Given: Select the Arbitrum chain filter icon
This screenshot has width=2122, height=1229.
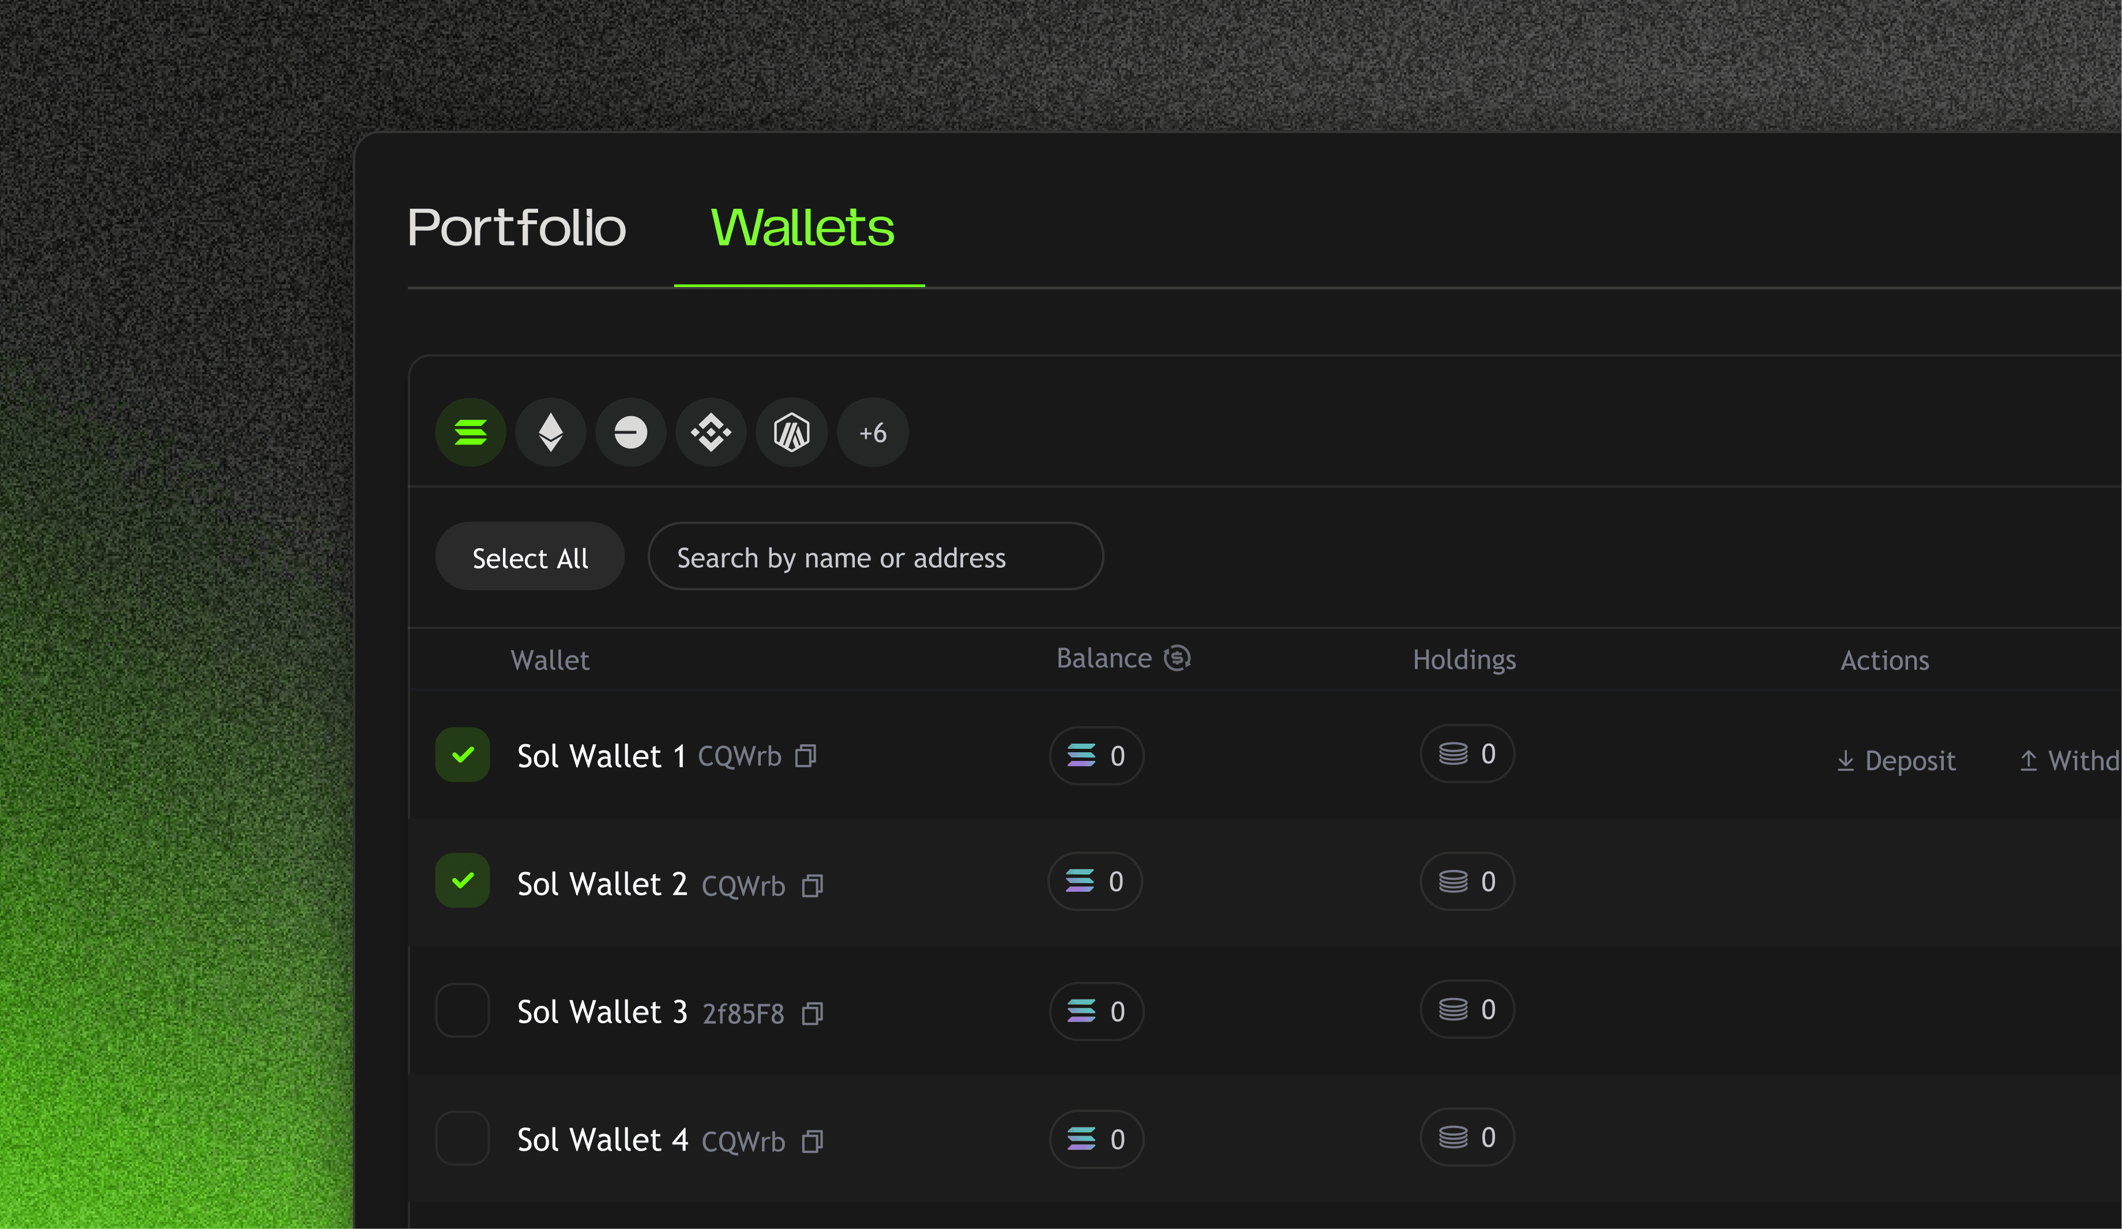Looking at the screenshot, I should click(791, 433).
